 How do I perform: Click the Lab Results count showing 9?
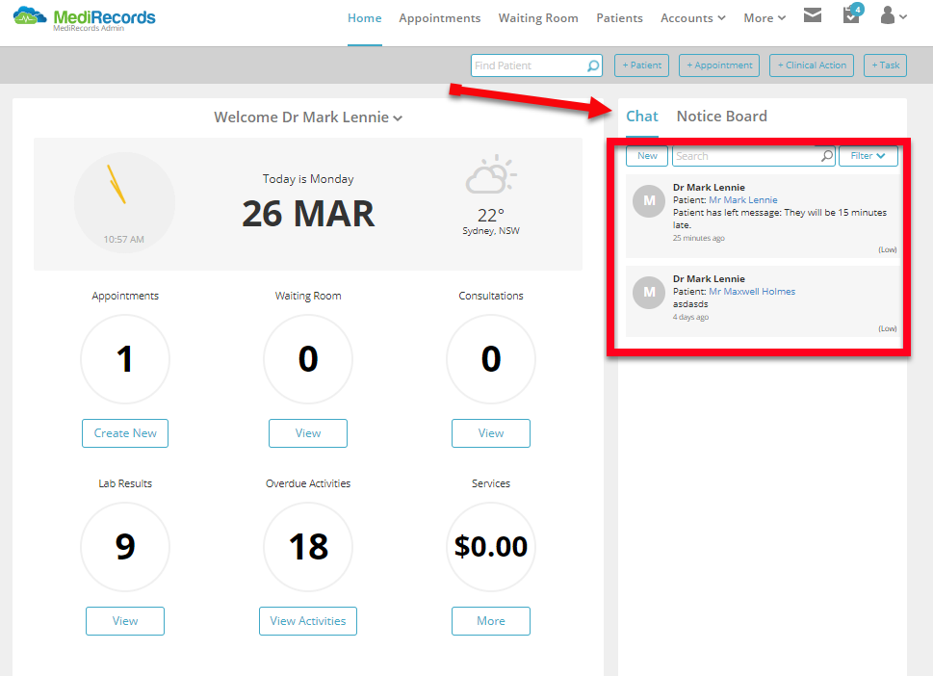[125, 546]
